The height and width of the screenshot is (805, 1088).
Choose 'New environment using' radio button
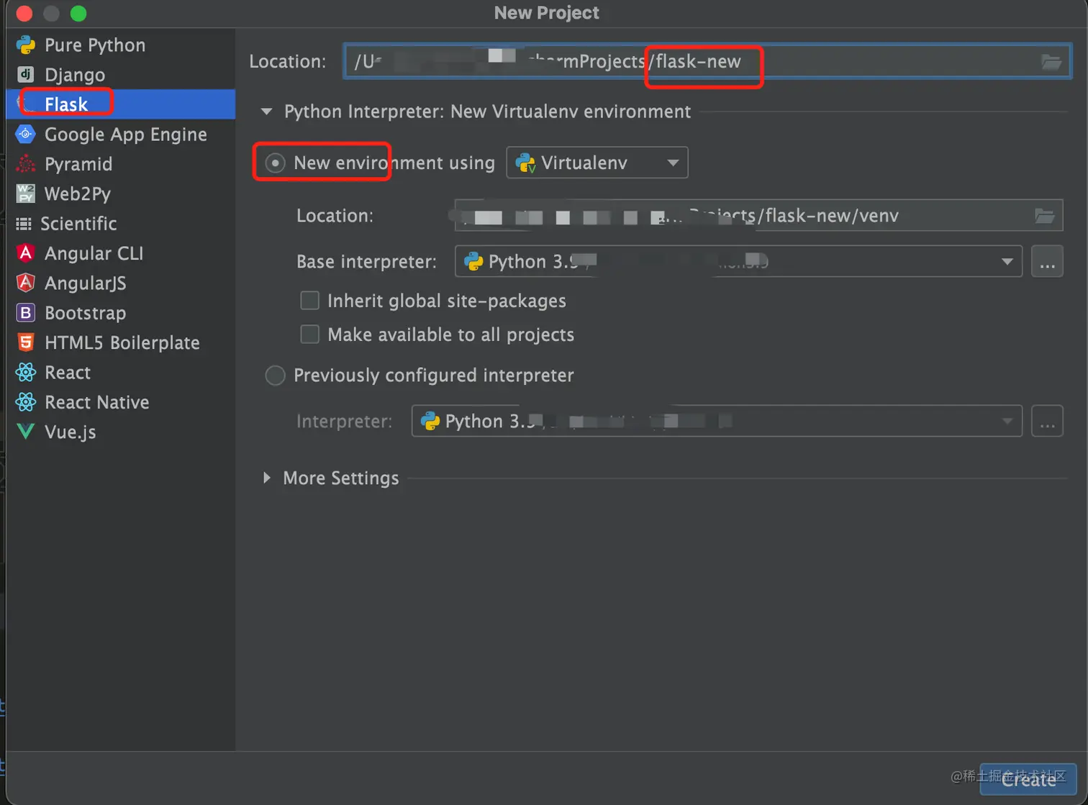[275, 163]
